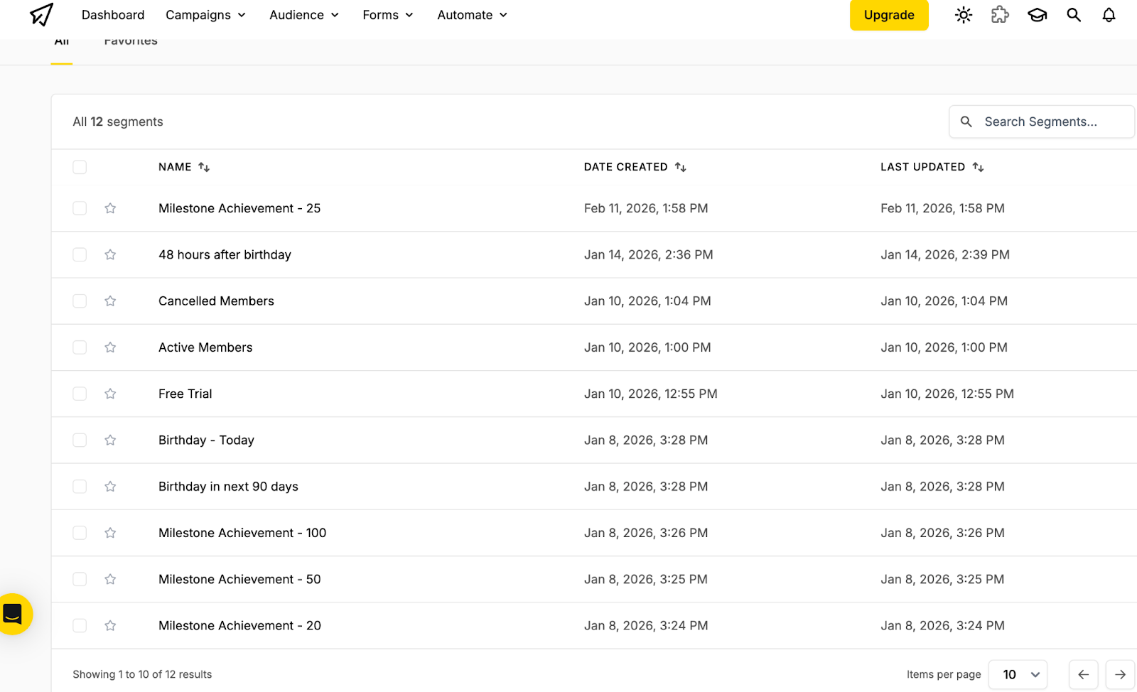The height and width of the screenshot is (692, 1137).
Task: Click the Upgrade button
Action: pyautogui.click(x=888, y=14)
